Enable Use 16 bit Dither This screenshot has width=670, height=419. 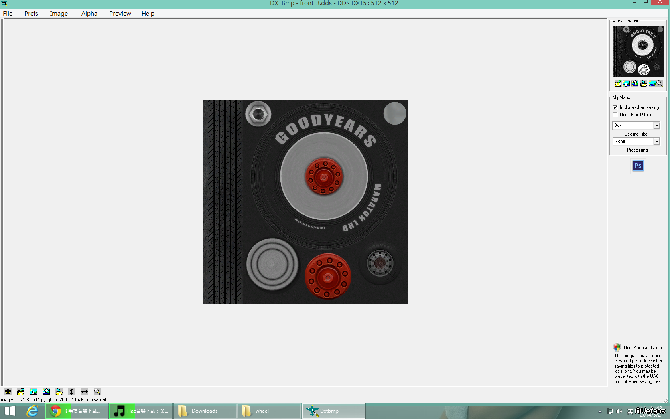click(615, 115)
